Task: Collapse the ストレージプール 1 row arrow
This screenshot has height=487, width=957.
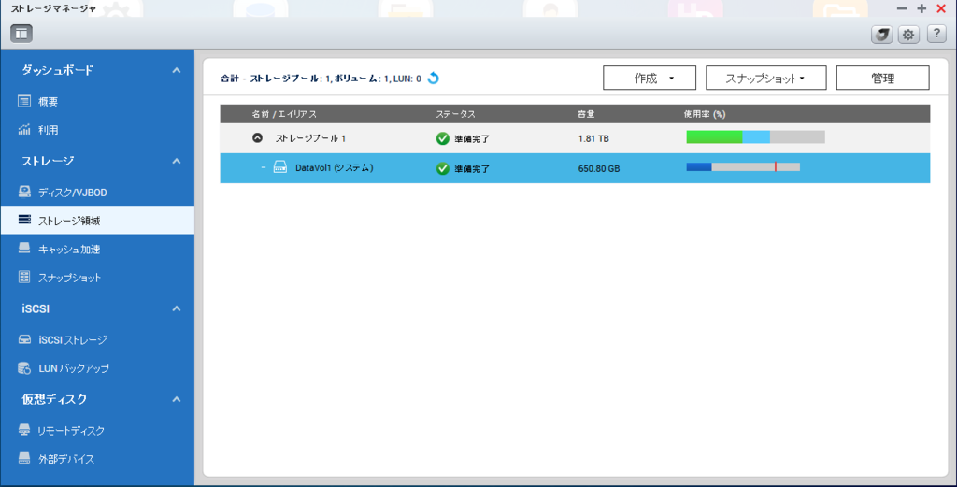Action: [258, 138]
